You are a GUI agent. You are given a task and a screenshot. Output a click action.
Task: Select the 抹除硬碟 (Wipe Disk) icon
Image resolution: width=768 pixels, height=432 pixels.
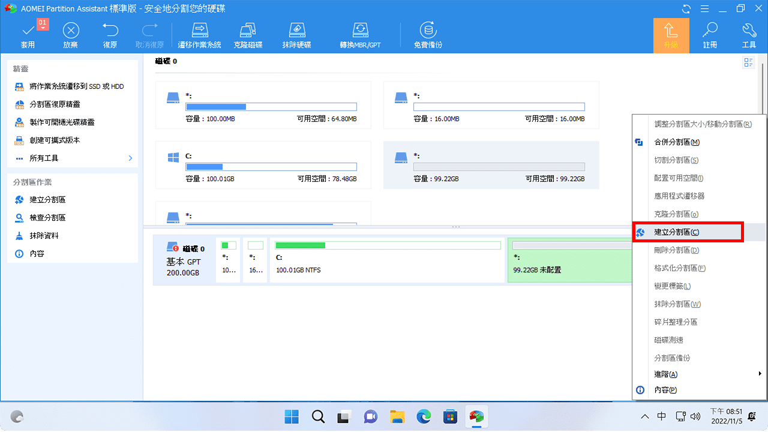click(296, 34)
